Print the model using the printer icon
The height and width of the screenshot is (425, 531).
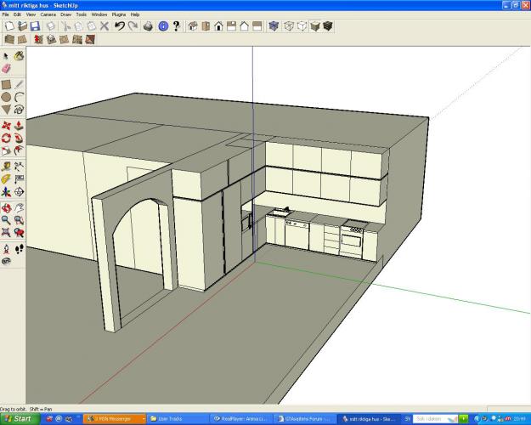(149, 26)
